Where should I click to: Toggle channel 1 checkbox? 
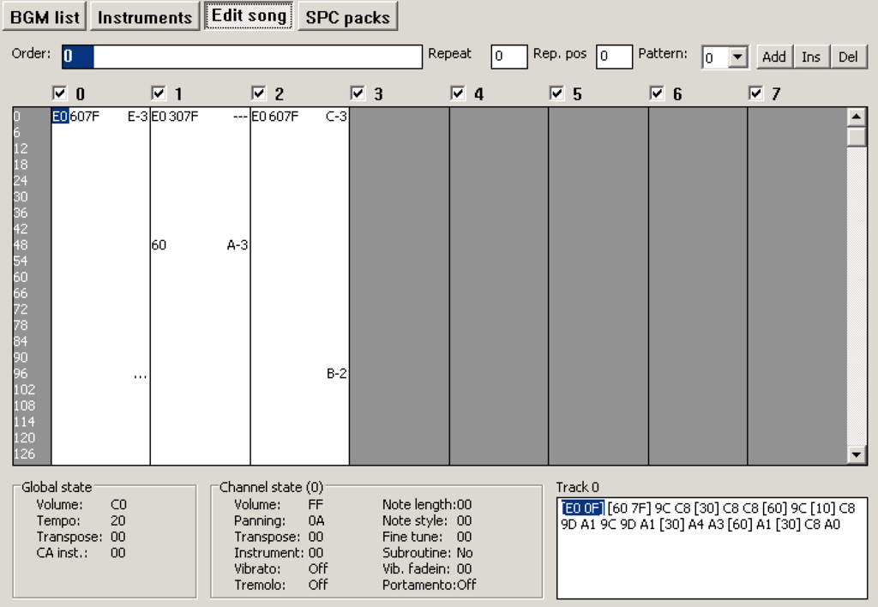[159, 93]
